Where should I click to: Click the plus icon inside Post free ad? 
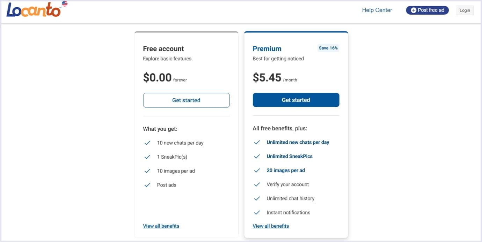(x=412, y=10)
